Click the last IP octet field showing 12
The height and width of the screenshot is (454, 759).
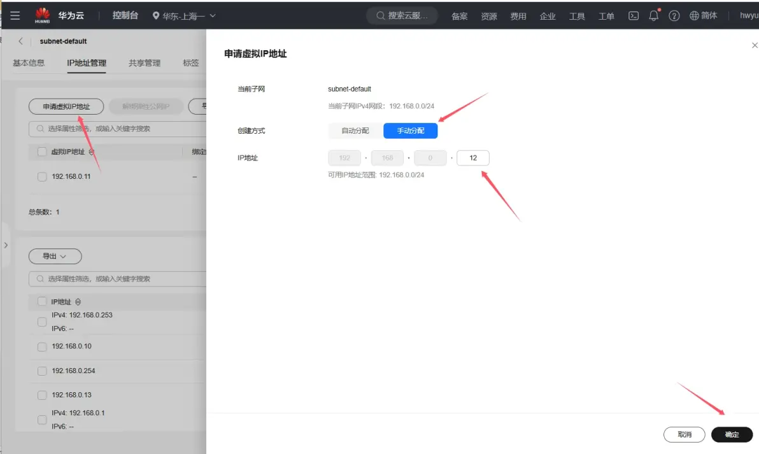(473, 158)
